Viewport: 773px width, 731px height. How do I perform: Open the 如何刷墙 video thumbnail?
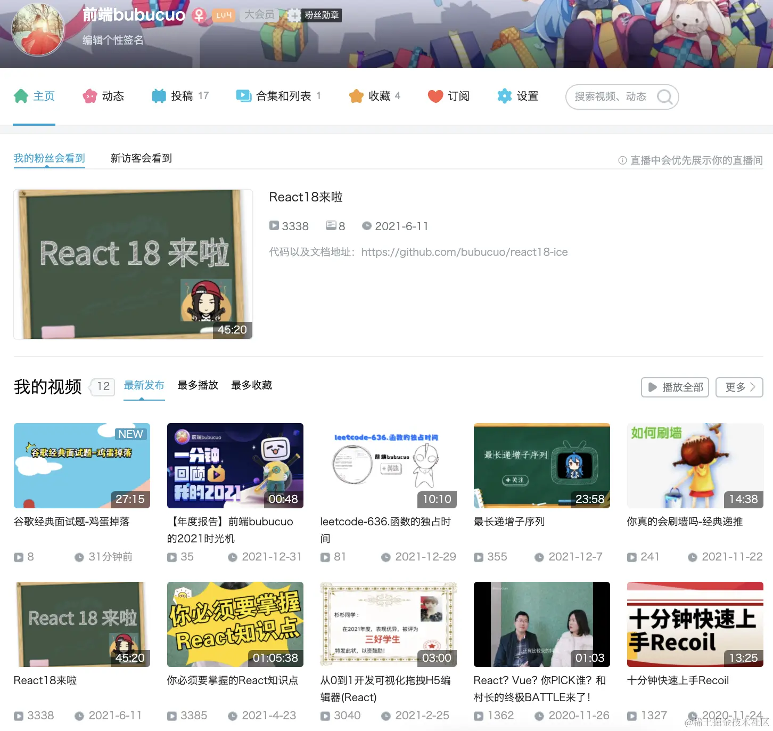[695, 466]
